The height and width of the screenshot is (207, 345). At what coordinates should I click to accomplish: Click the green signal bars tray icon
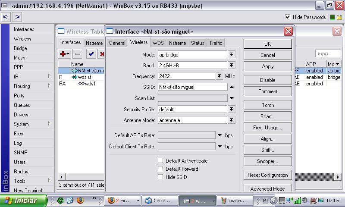point(298,201)
